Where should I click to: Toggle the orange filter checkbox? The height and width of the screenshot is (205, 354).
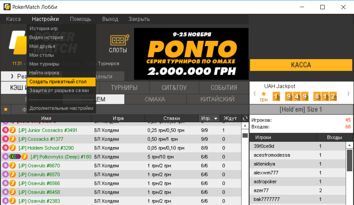point(6,109)
